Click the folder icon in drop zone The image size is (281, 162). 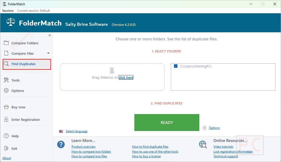click(x=112, y=71)
